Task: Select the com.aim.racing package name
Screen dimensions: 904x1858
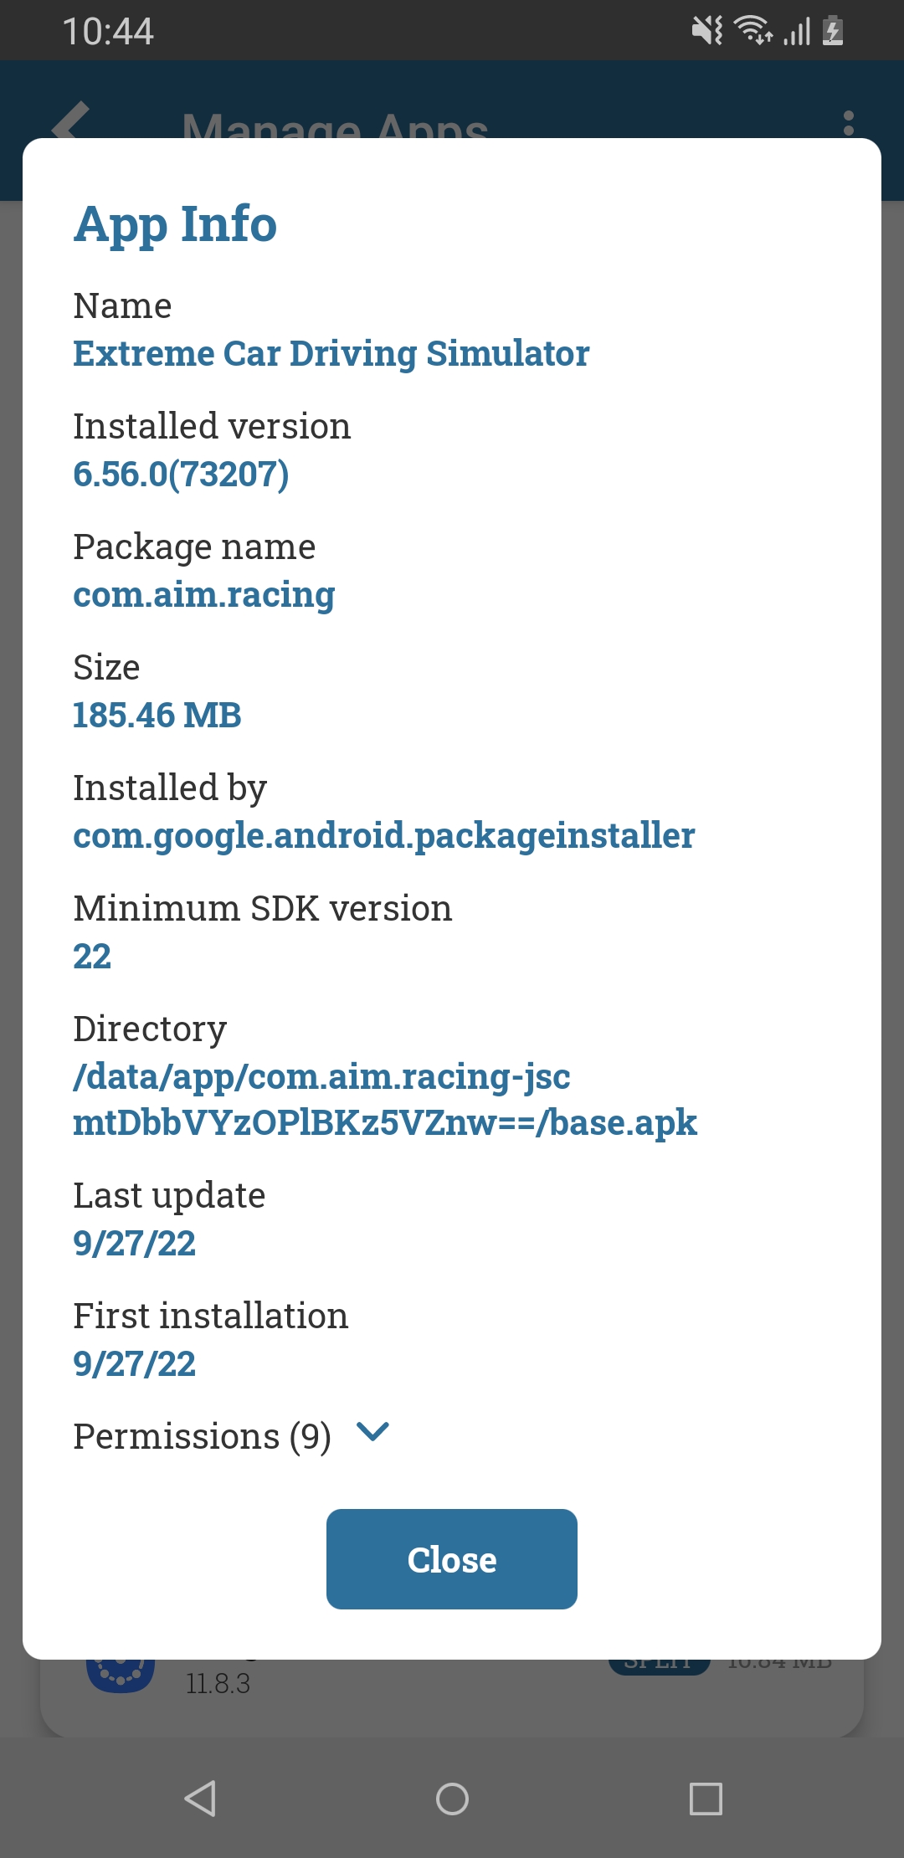Action: tap(203, 594)
